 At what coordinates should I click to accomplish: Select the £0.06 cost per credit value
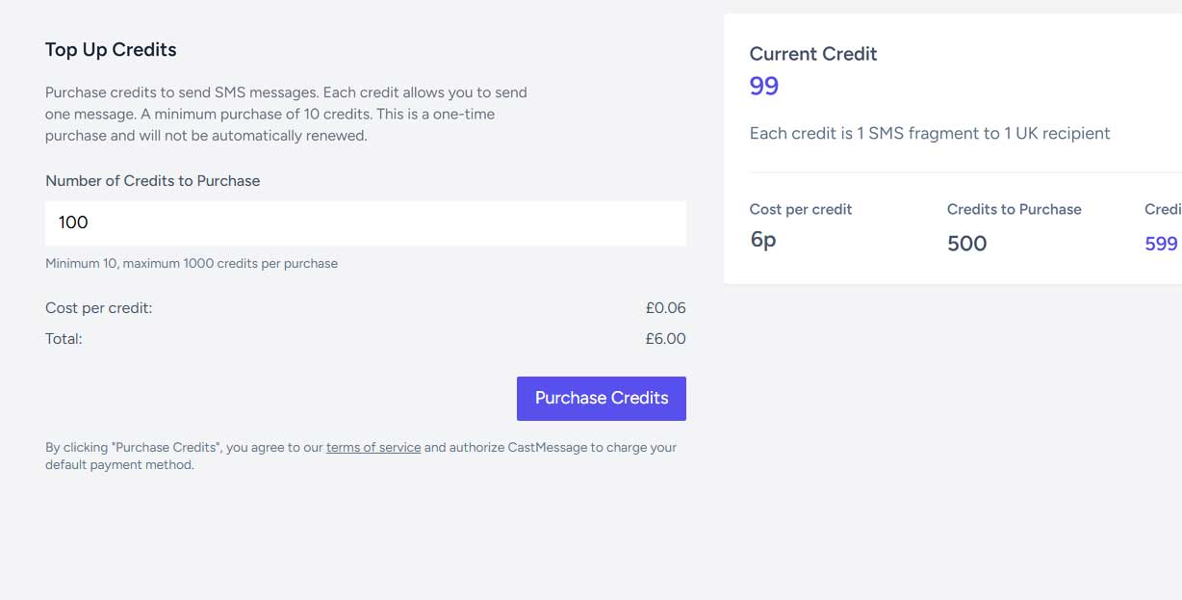click(x=666, y=308)
